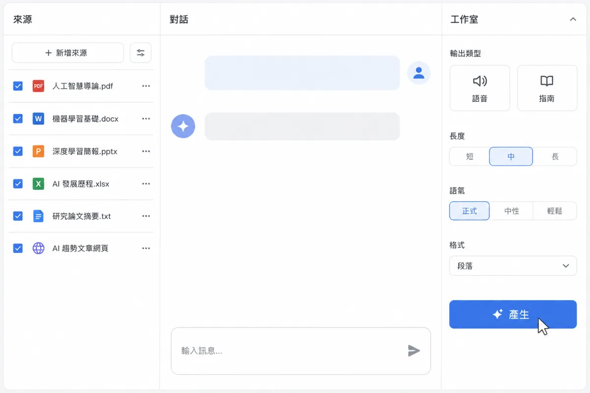Select the AI 趨勢文章網頁 source name
The height and width of the screenshot is (393, 590).
point(80,249)
